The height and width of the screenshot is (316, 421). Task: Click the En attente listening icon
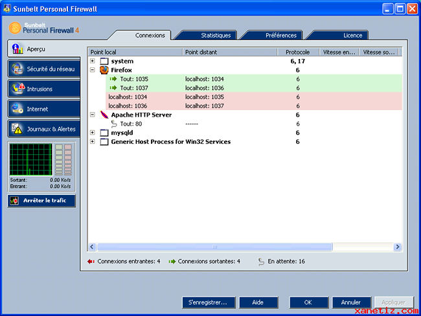(x=261, y=262)
